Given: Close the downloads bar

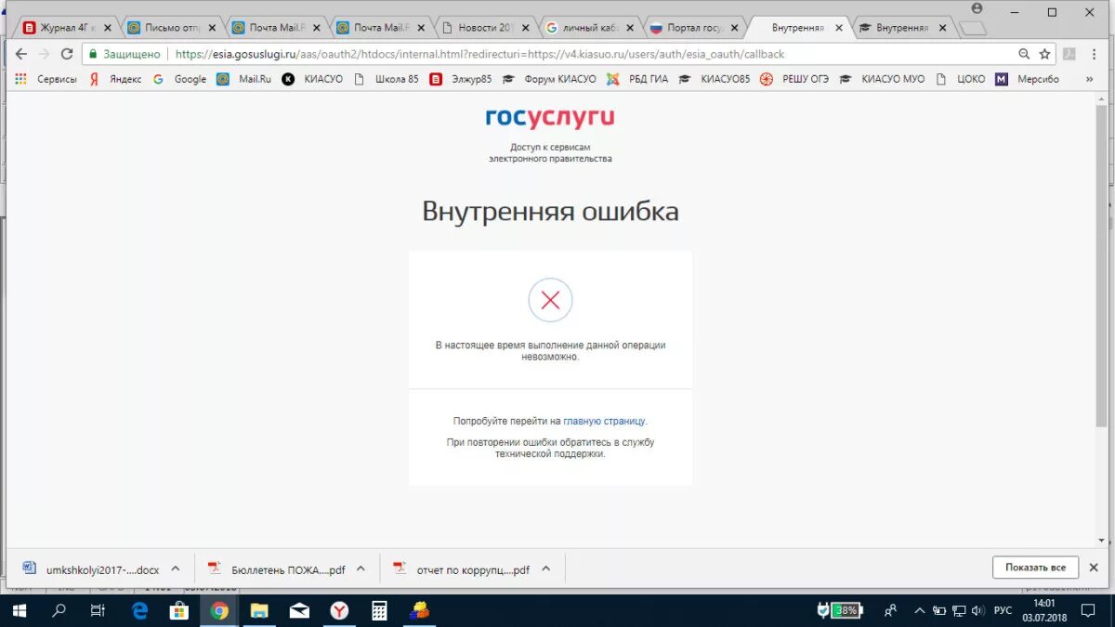Looking at the screenshot, I should pos(1095,568).
